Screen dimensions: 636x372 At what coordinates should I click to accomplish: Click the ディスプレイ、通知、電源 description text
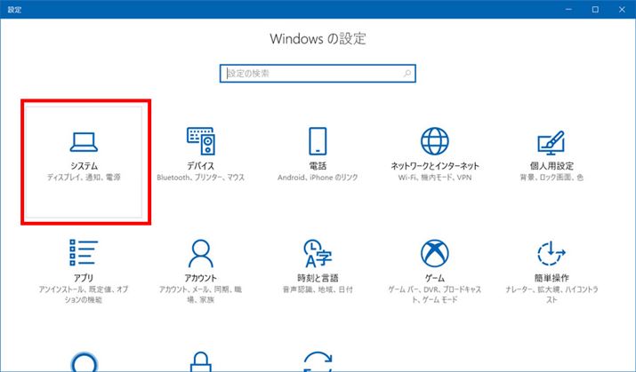(x=84, y=178)
